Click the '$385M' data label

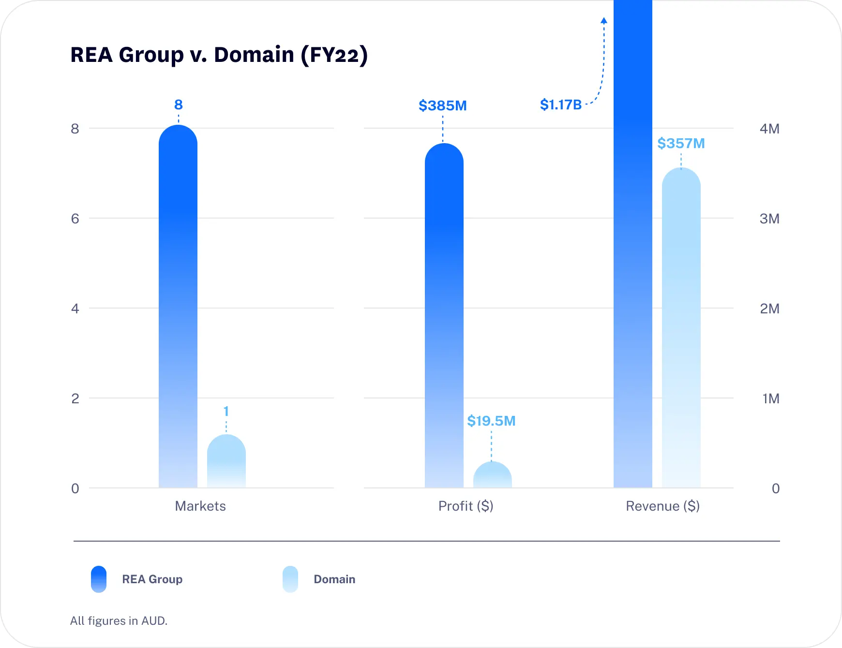443,105
